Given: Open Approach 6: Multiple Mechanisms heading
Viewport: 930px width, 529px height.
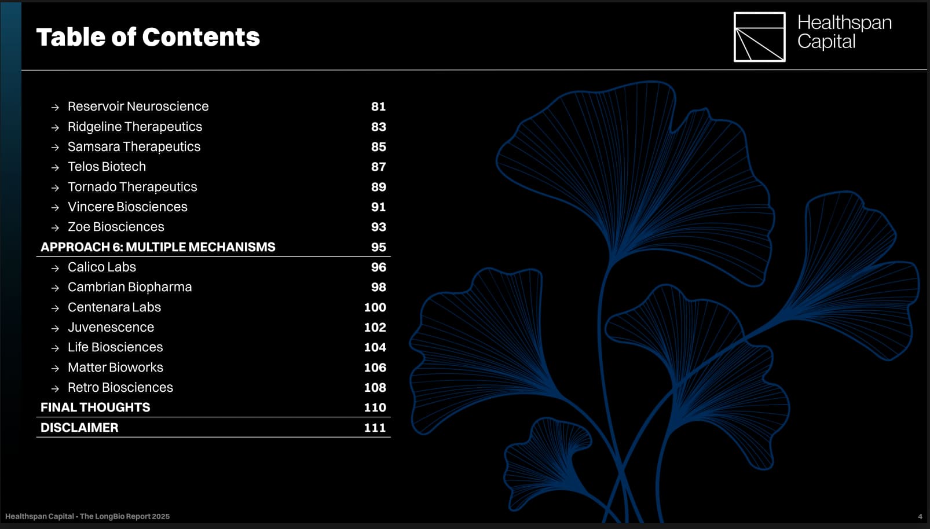Looking at the screenshot, I should [x=158, y=247].
